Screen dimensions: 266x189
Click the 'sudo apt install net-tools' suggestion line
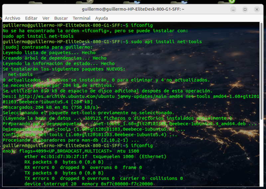(38, 36)
